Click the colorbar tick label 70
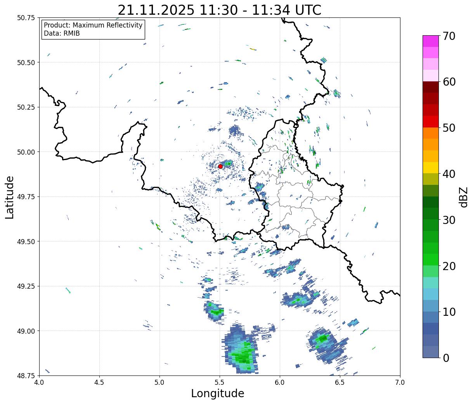 [x=449, y=36]
